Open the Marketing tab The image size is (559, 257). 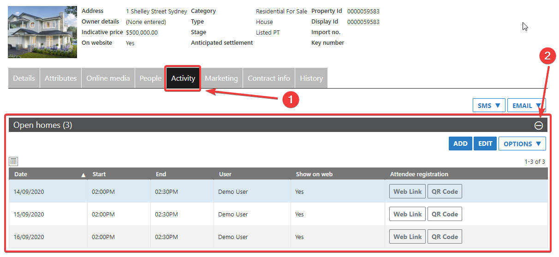[221, 78]
